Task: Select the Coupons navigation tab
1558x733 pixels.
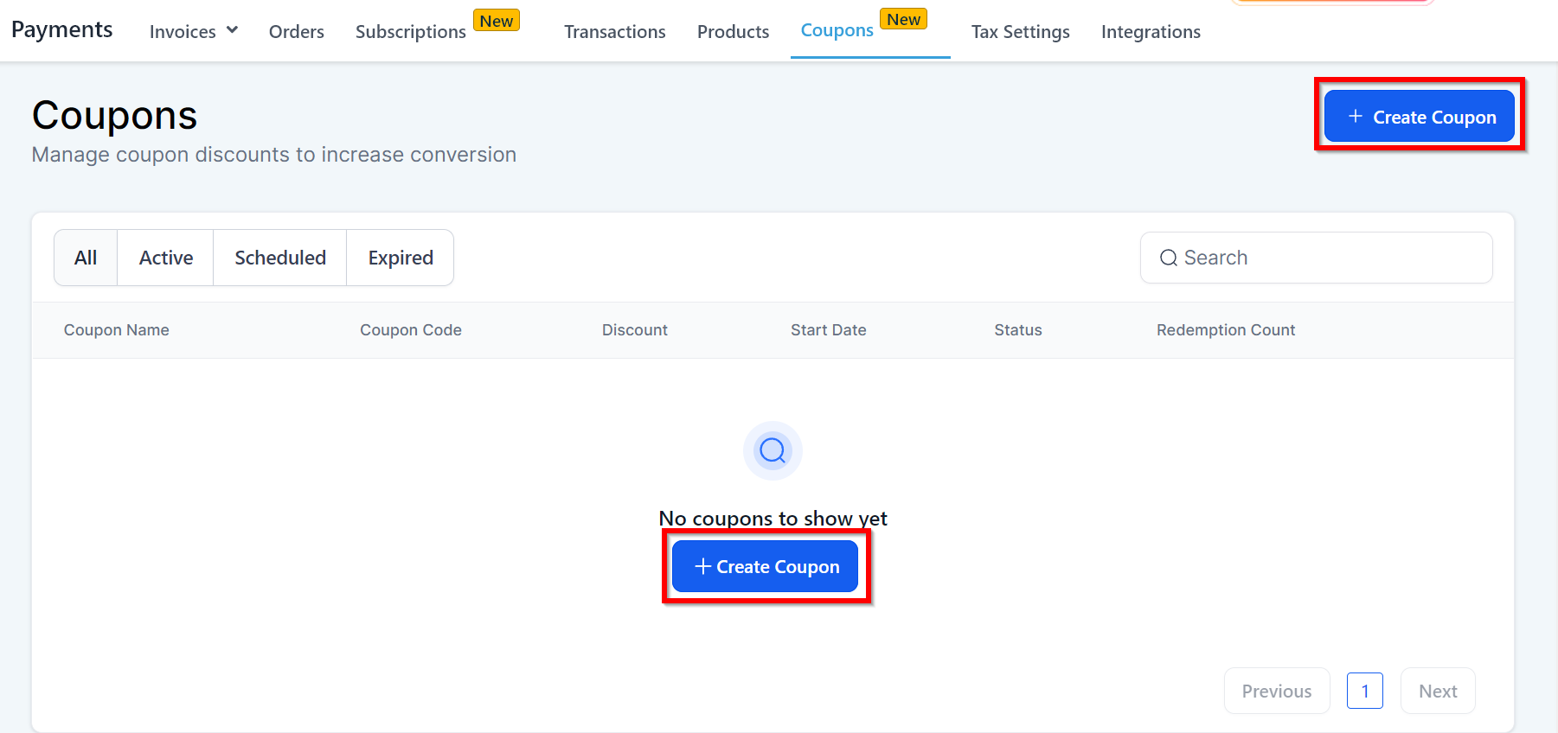Action: [x=837, y=30]
